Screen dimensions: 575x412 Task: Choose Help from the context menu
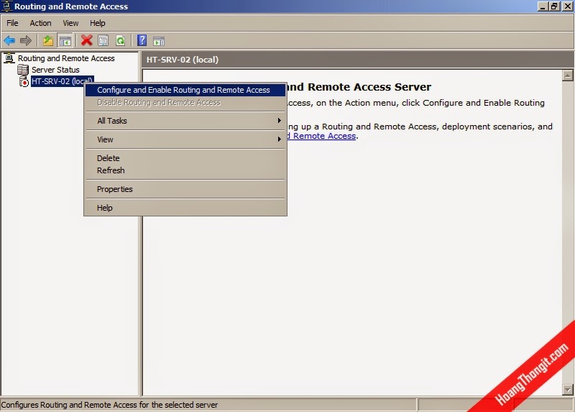(185, 208)
